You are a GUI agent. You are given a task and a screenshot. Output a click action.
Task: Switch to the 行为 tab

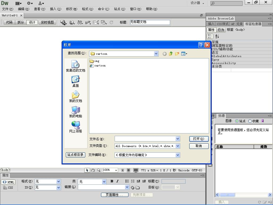point(221,30)
